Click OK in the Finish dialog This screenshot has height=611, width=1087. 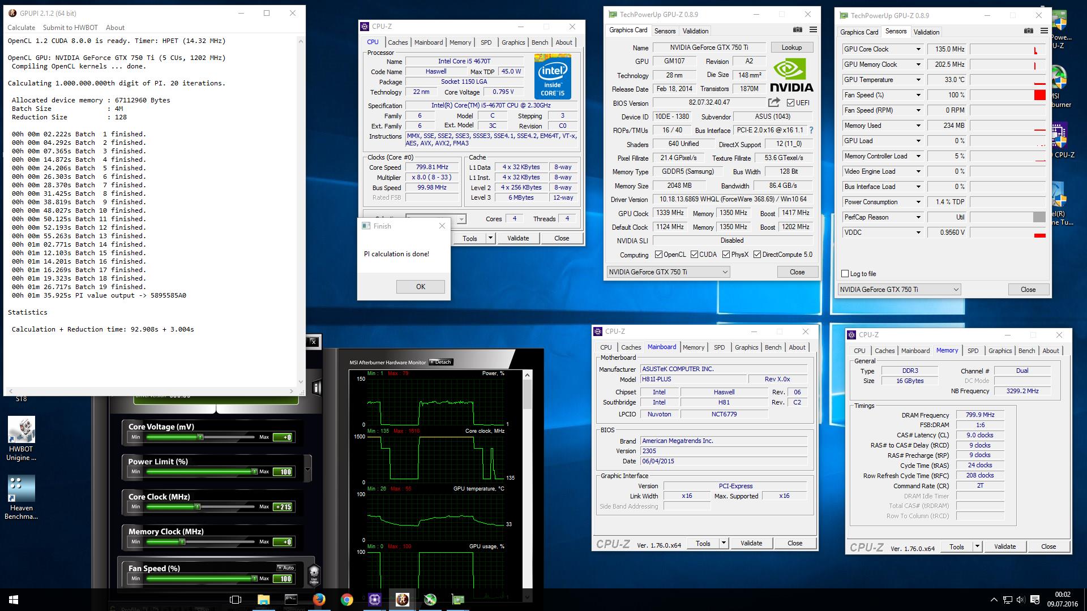coord(421,287)
